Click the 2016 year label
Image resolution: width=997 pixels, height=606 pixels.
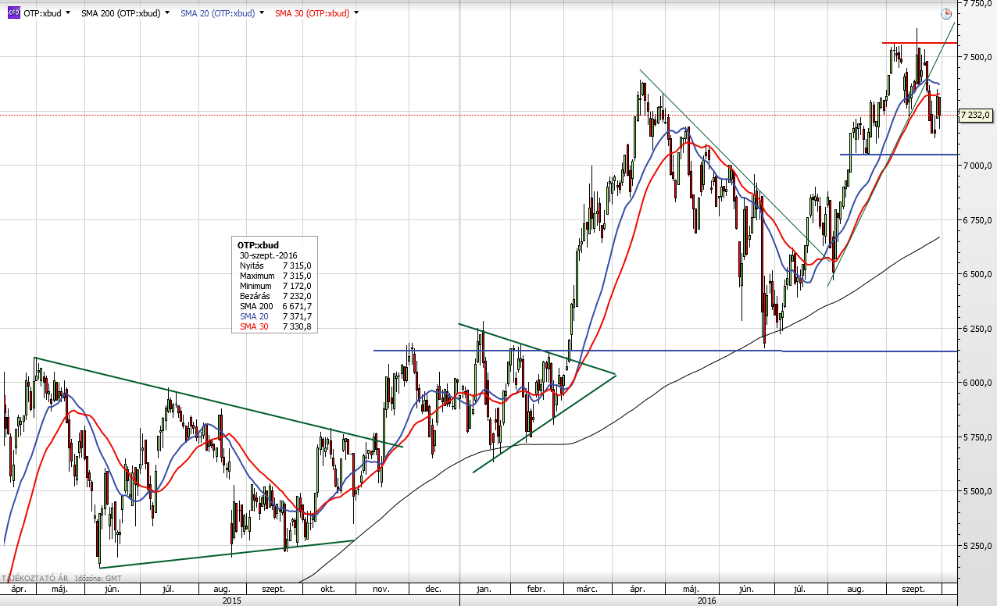click(x=706, y=600)
